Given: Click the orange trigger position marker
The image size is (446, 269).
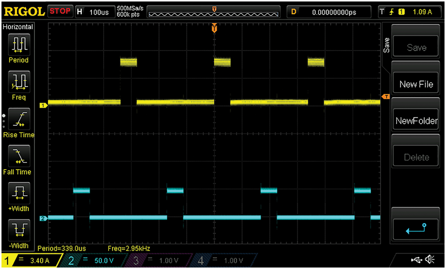Looking at the screenshot, I should pyautogui.click(x=214, y=28).
